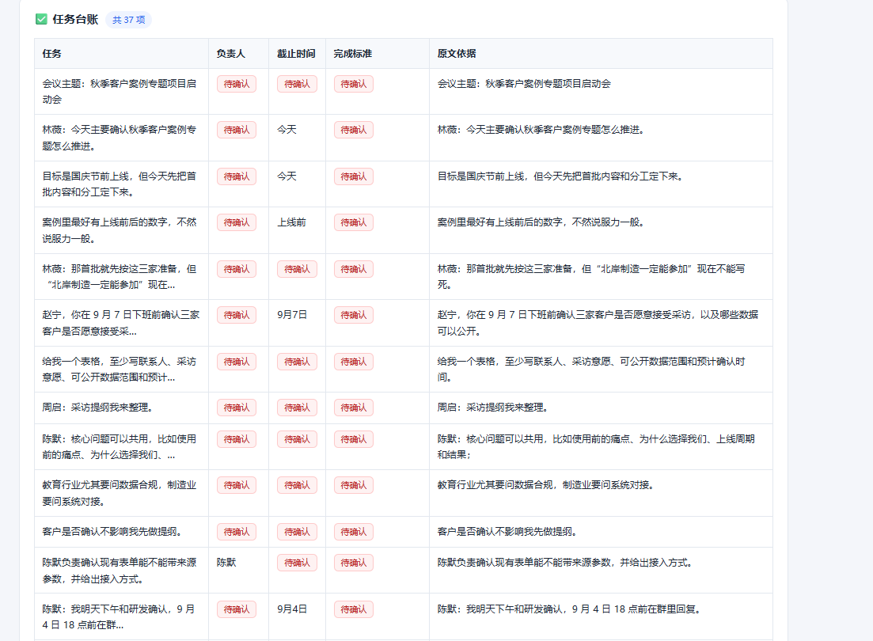Screen dimensions: 873x641
Task: Click 今天 deadline in 林薇：今天主要确认 row
Action: (287, 130)
